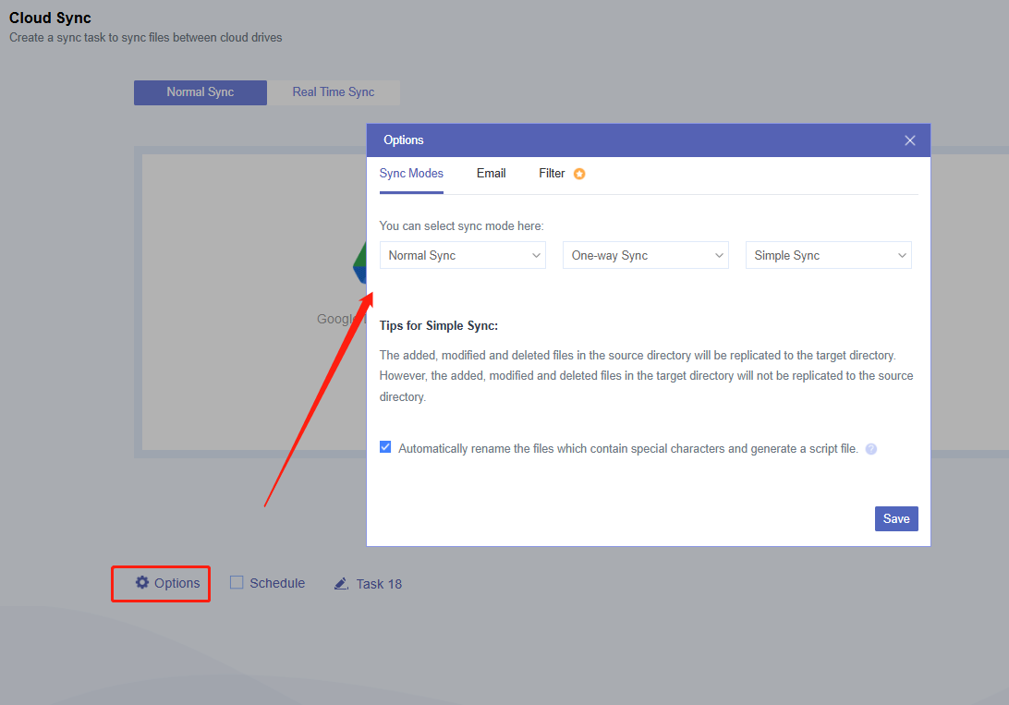
Task: Switch to the Email tab
Action: (x=491, y=174)
